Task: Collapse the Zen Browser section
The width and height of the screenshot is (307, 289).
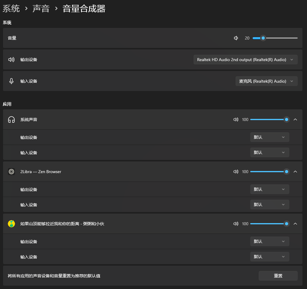Action: (295, 171)
